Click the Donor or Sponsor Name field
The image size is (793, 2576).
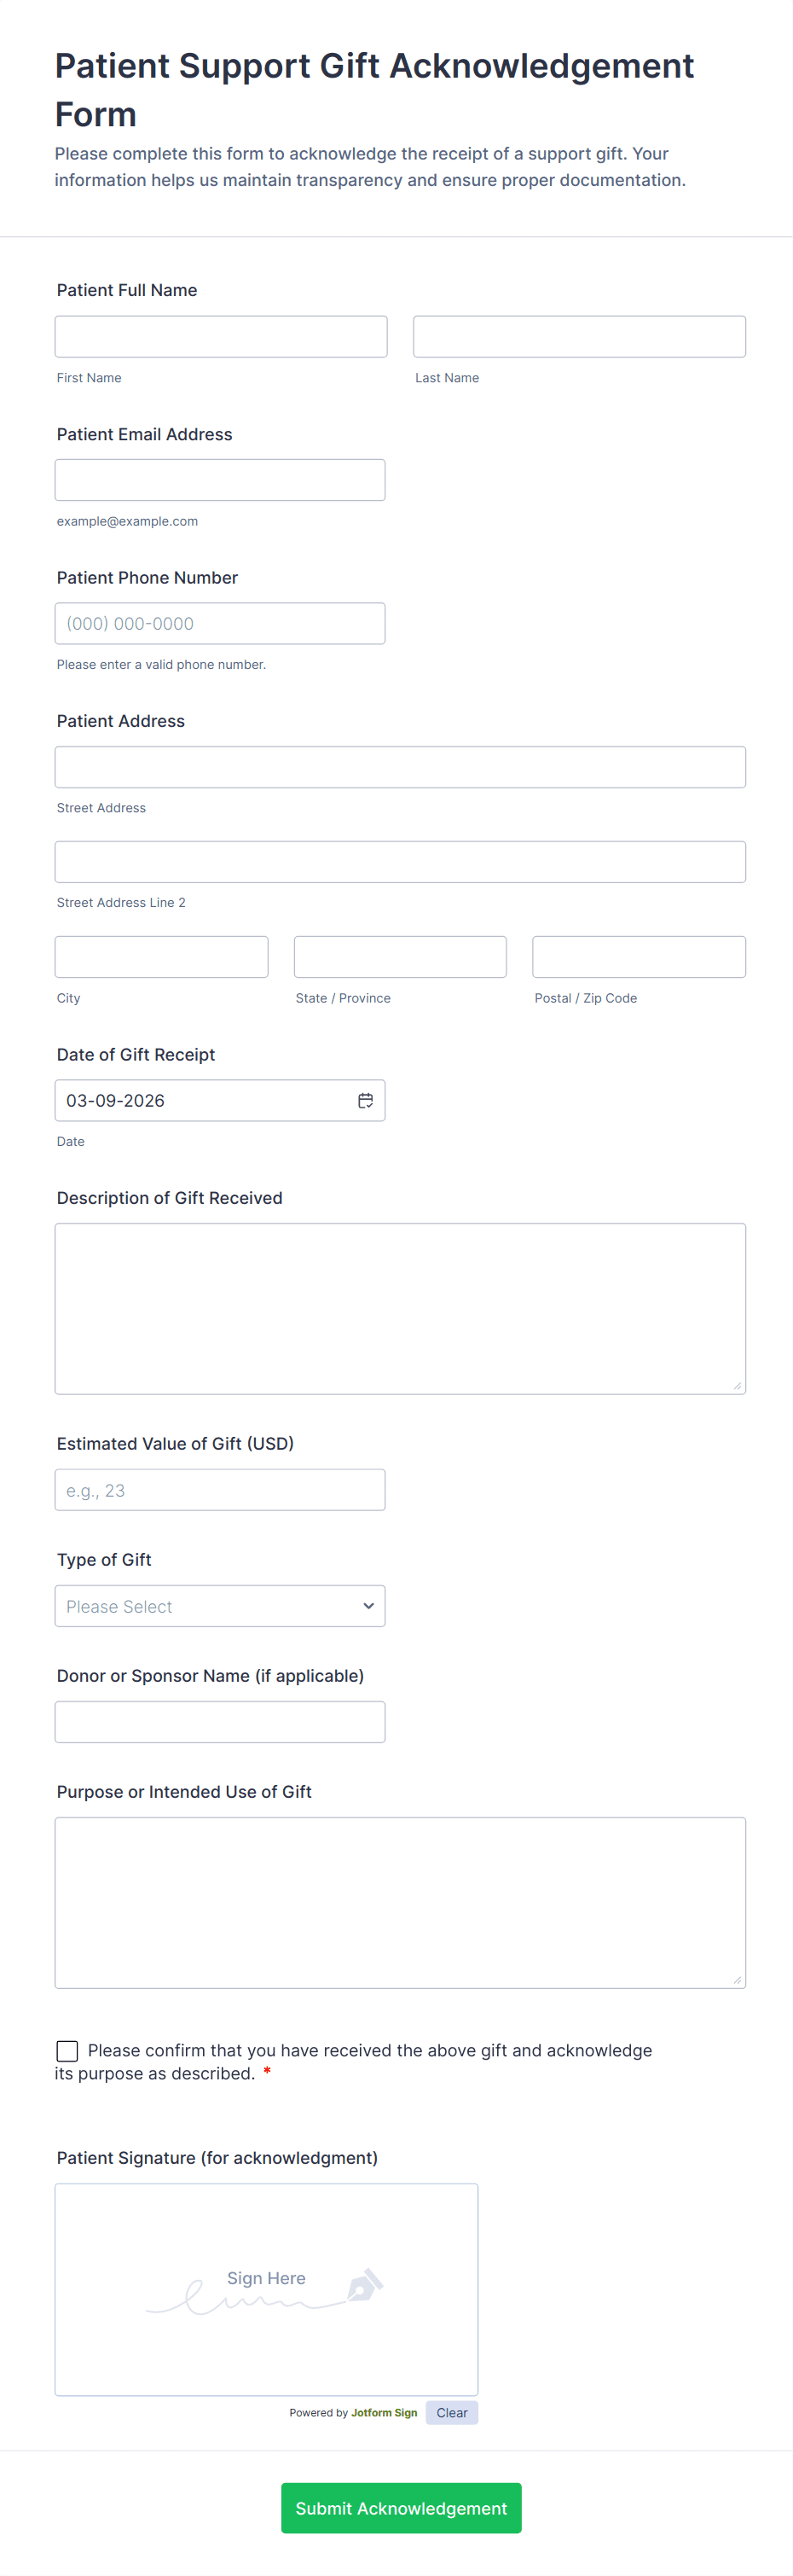(x=220, y=1722)
